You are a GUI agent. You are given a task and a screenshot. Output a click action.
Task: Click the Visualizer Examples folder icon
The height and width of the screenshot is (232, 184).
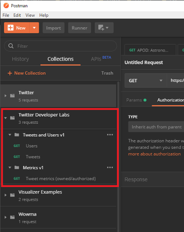12,195
